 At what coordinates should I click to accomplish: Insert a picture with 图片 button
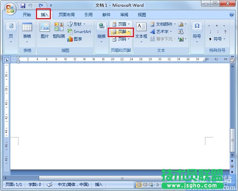(x=45, y=30)
